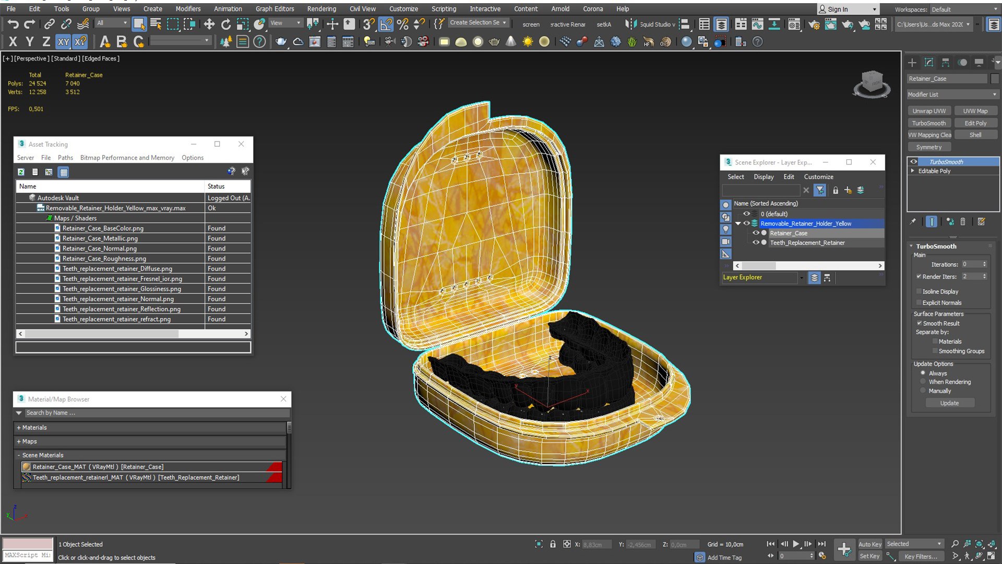Toggle Display Cameras filter in Scene Explorer
Viewport: 1002px width, 564px height.
pyautogui.click(x=726, y=241)
